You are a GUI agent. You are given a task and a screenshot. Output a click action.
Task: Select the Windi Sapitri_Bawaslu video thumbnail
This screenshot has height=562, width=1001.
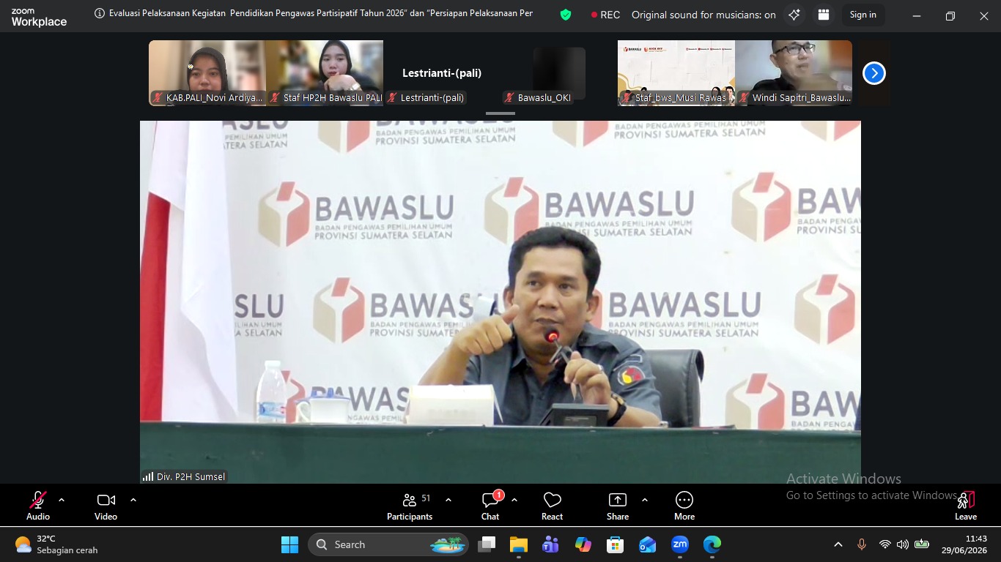click(x=794, y=73)
